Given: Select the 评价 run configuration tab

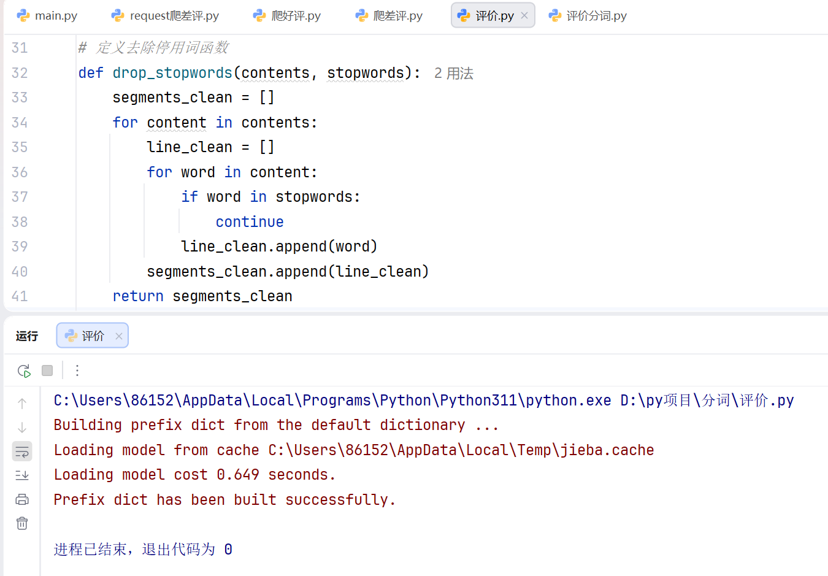Looking at the screenshot, I should click(x=92, y=336).
